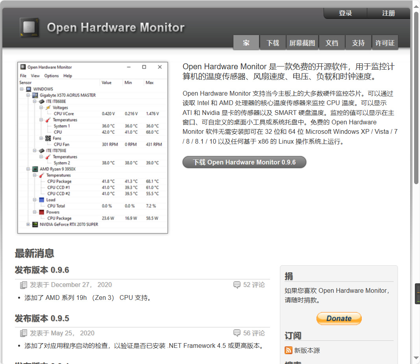
Task: Click the comment bubble icon beside 52 评论
Action: coord(237,285)
